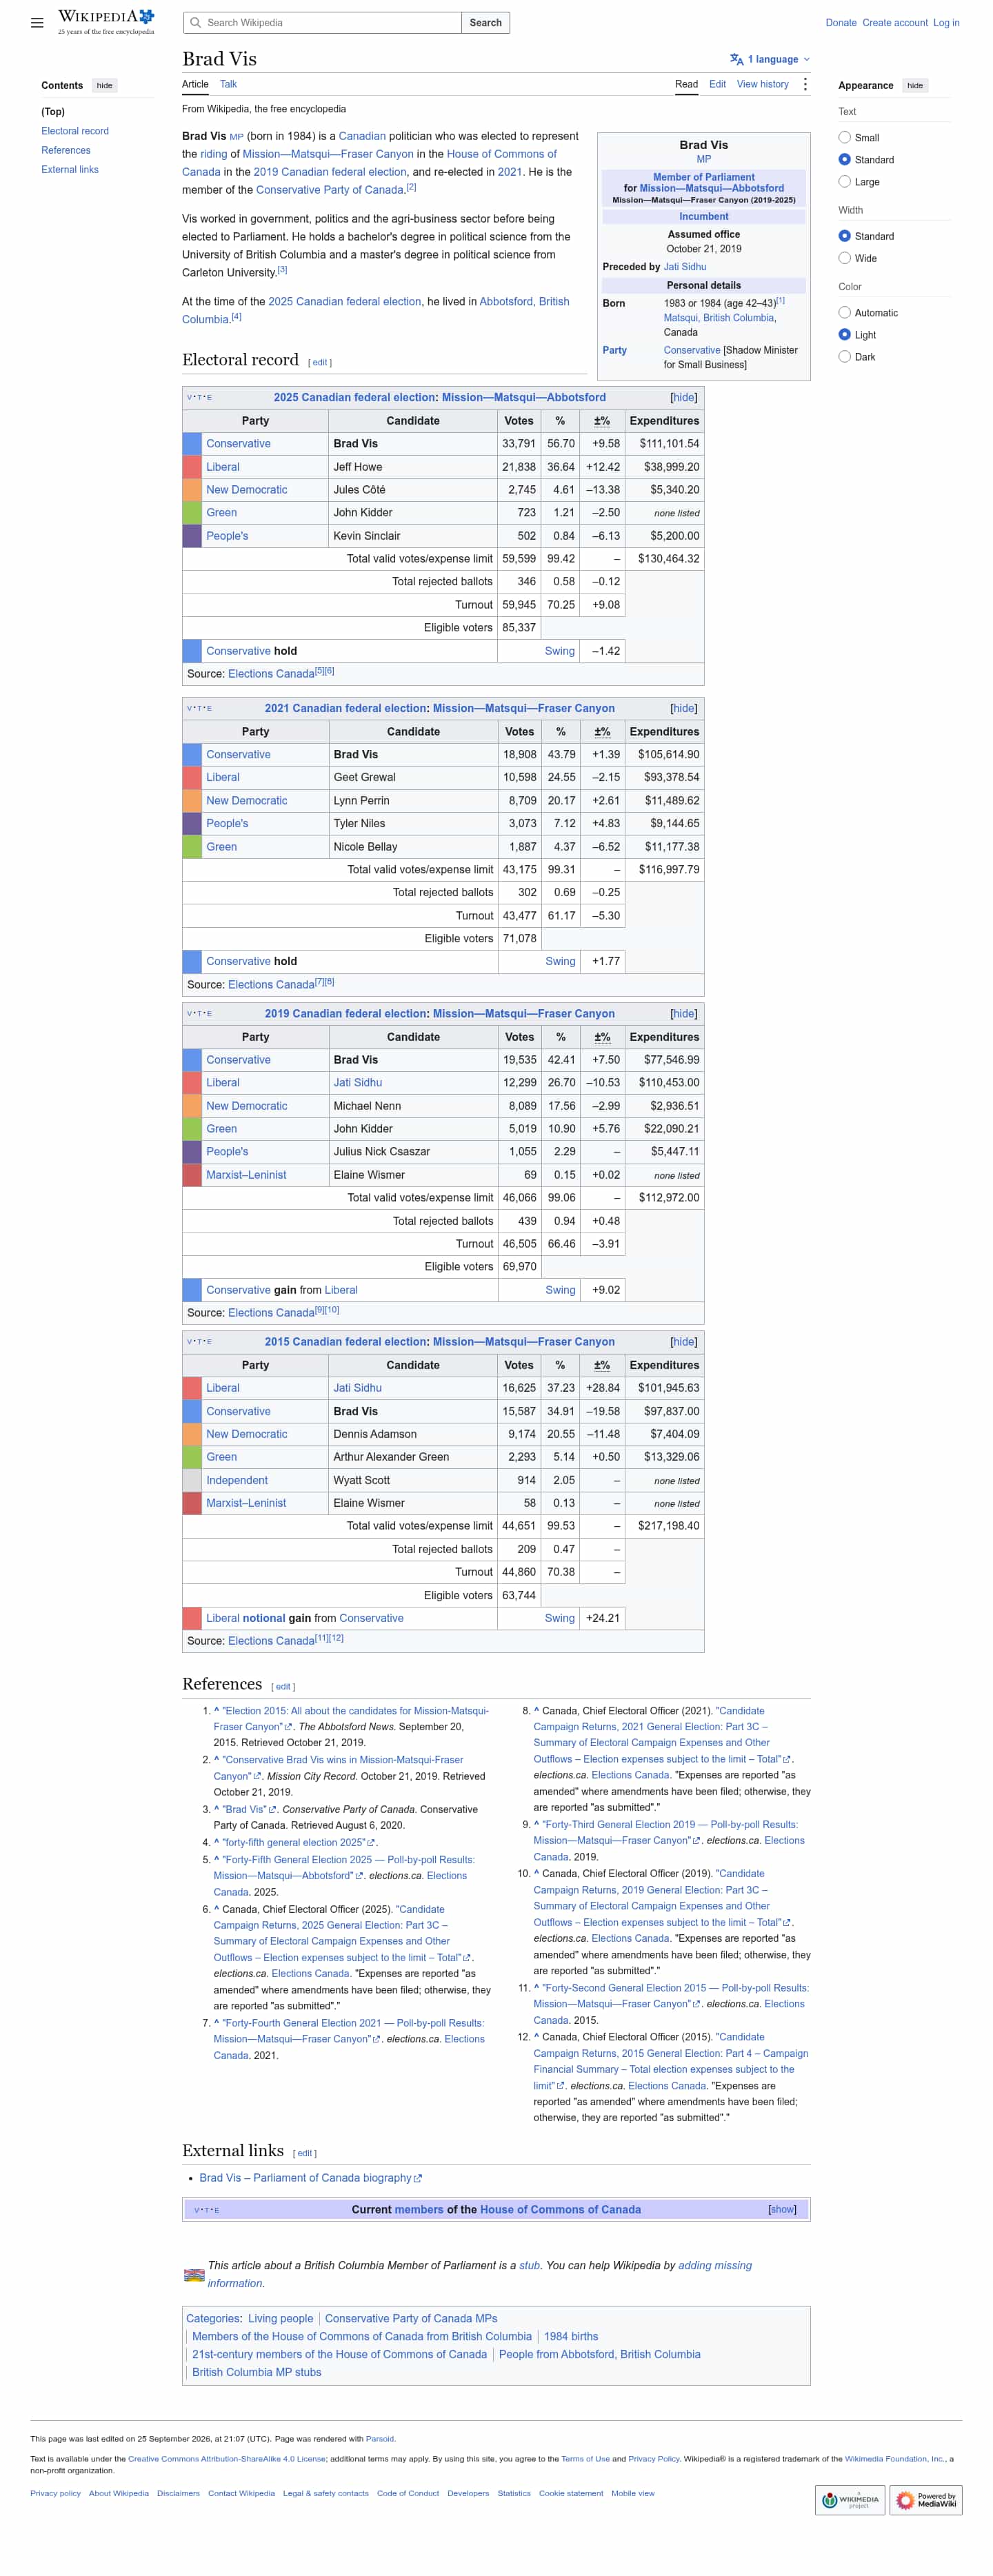
Task: Switch to the Talk tab
Action: click(228, 85)
